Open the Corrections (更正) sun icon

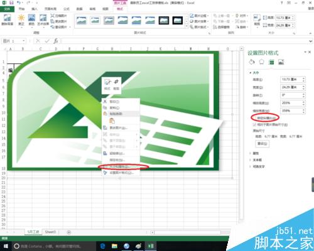point(21,18)
